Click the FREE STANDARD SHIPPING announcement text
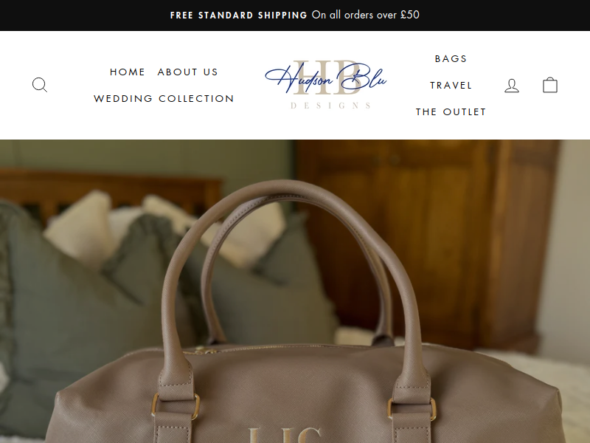This screenshot has height=443, width=590. 238,15
